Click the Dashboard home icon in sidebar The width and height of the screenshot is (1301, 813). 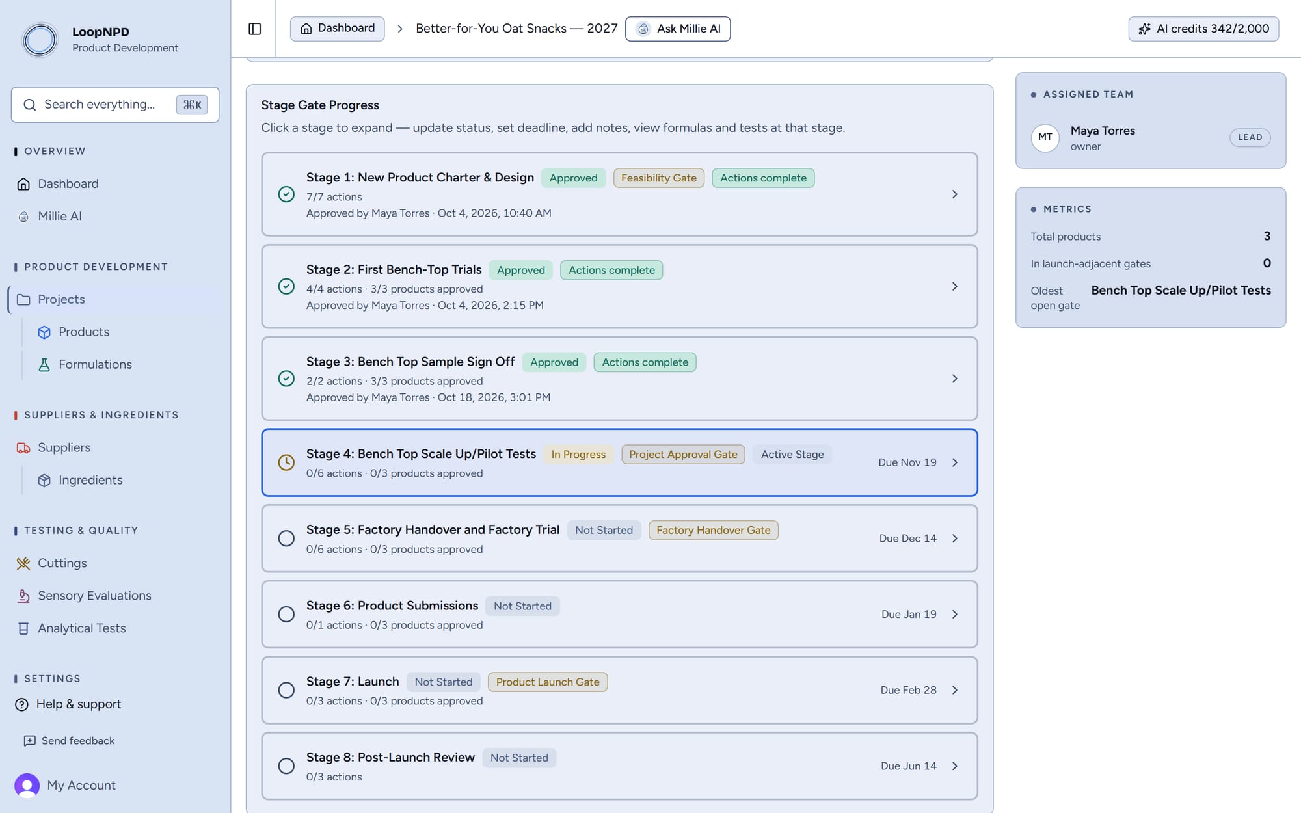(x=23, y=184)
